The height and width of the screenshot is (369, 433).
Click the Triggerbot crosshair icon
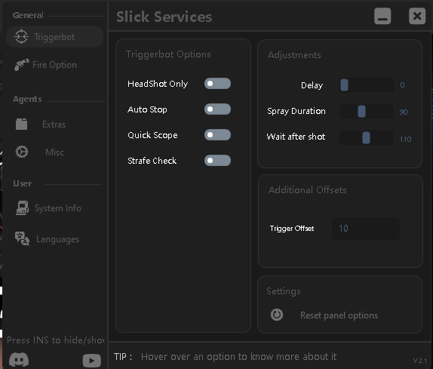(21, 36)
